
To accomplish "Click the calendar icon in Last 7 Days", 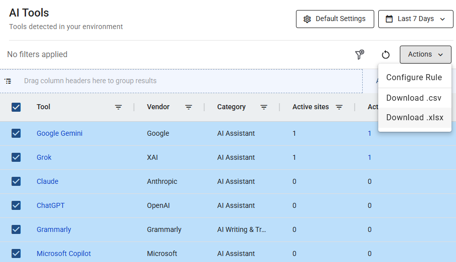I will [389, 19].
